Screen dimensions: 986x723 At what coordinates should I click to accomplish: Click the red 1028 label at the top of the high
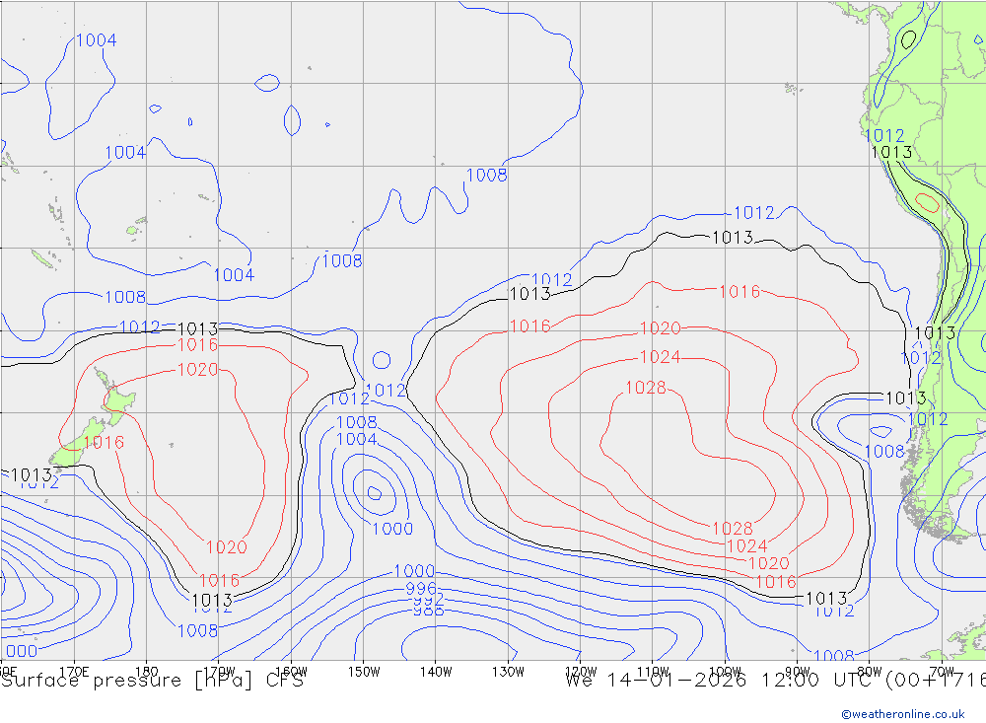coord(646,388)
